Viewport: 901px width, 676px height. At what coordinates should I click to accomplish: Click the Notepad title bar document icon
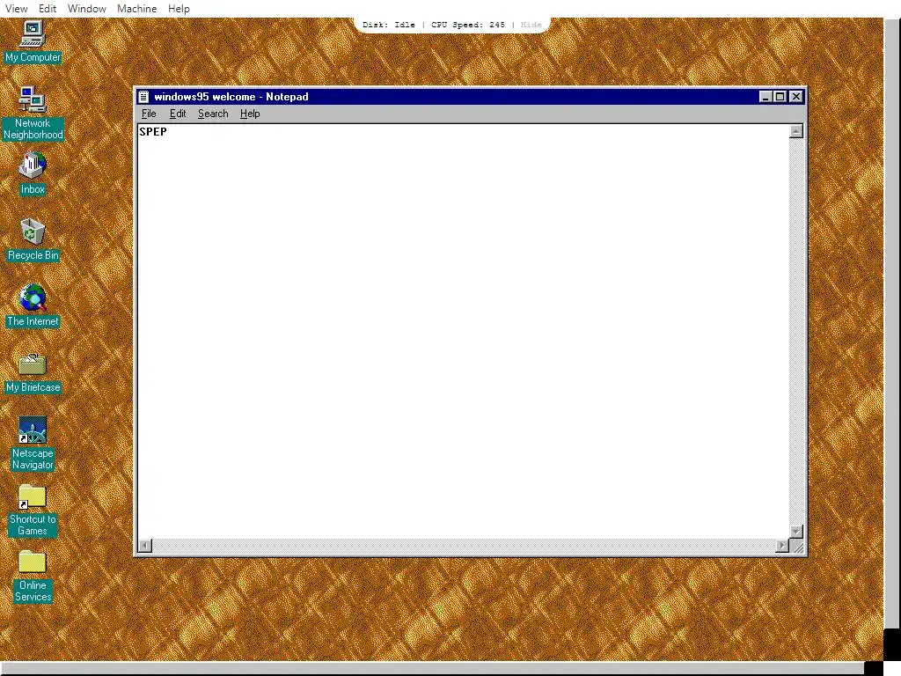click(143, 97)
